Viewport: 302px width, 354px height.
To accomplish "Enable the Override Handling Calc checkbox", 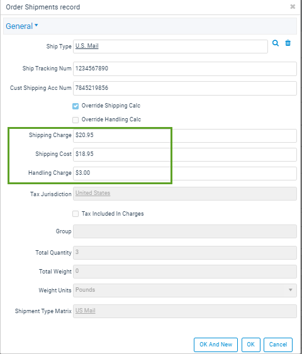I will point(75,120).
